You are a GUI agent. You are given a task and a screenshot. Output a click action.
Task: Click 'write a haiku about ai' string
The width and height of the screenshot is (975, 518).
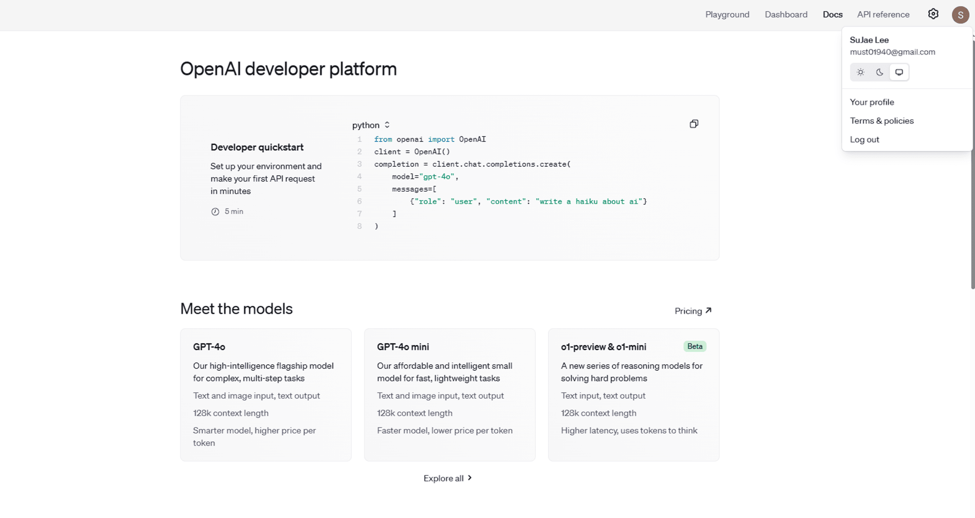click(589, 201)
